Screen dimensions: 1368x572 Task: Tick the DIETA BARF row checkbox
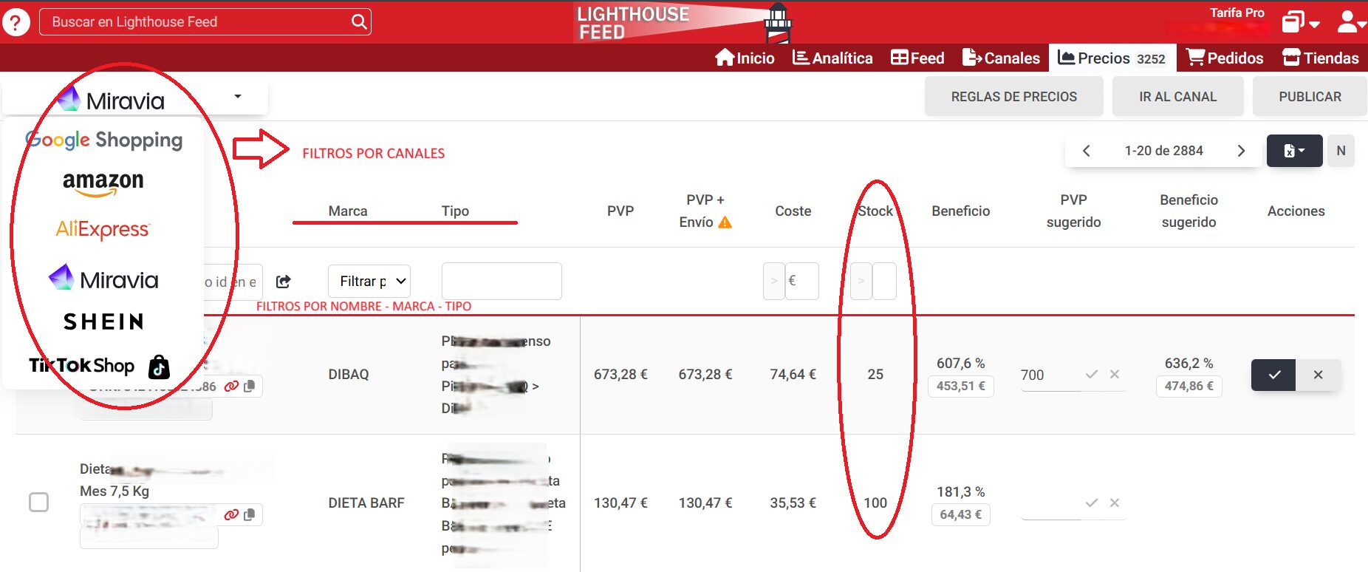38,503
